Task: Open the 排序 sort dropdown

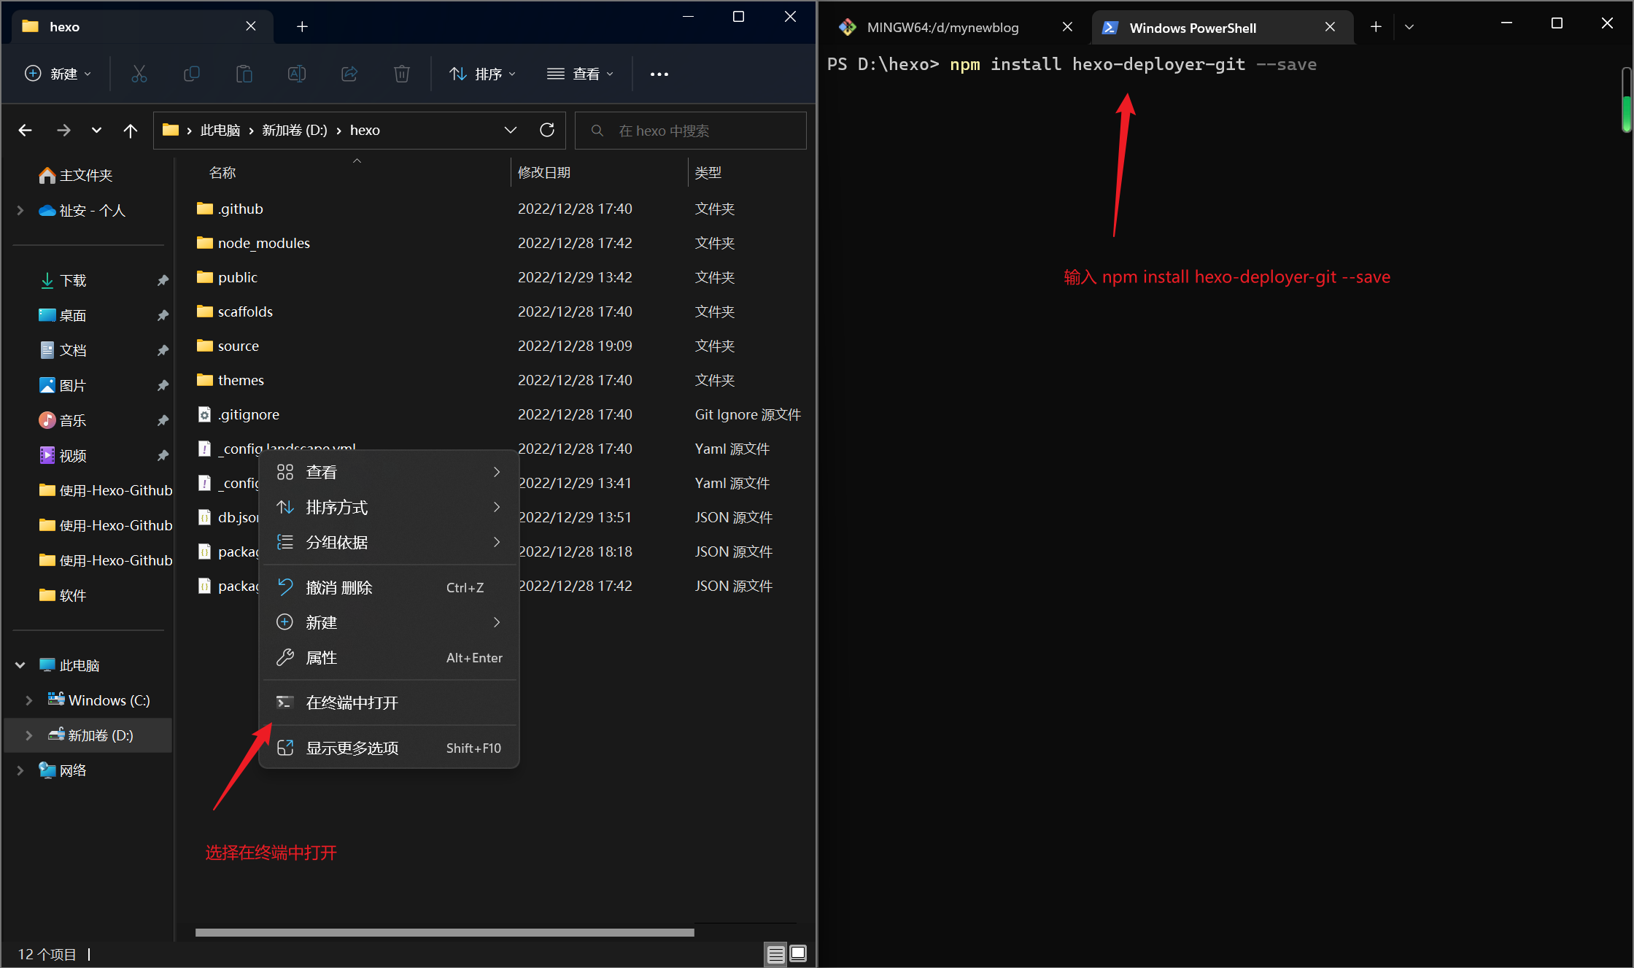Action: click(x=482, y=74)
